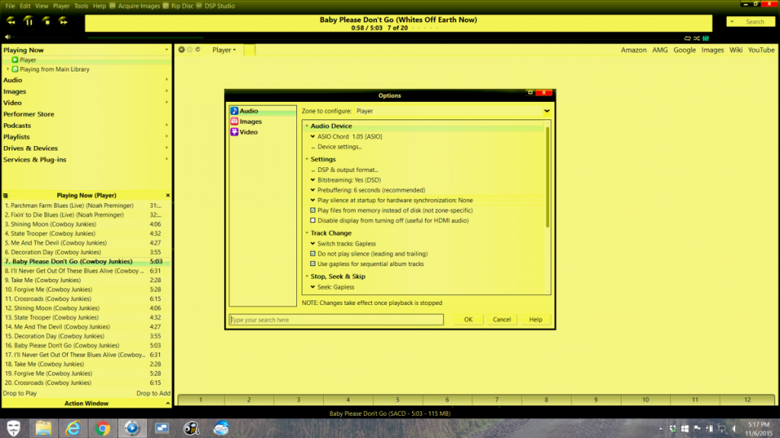Collapse the Audio Device section
The image size is (780, 438).
click(307, 126)
